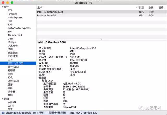
Task: Click Intel HD Graphics 530 in path bar
Action: [83, 113]
